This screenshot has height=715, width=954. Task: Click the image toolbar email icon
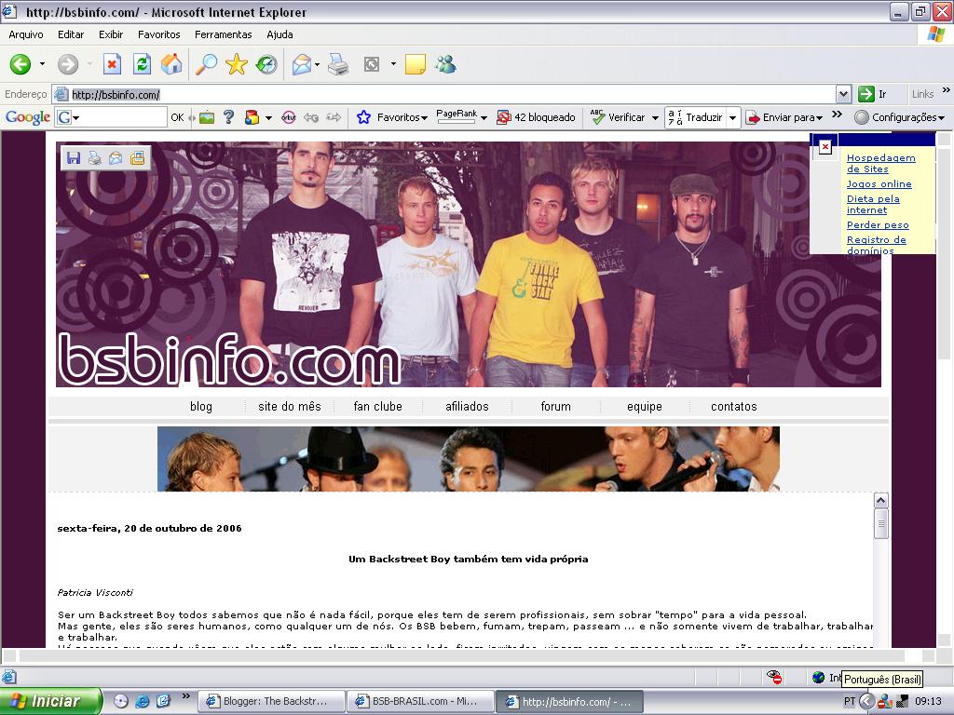tap(116, 158)
